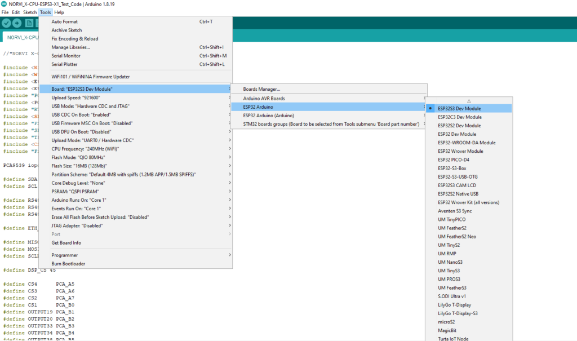Expand Flash Size: "16MB (128Mb)"
577x341 pixels.
pos(135,166)
